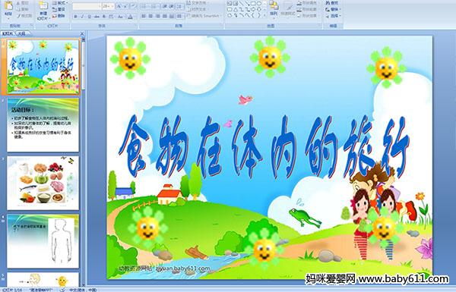Toggle Underline formatting
This screenshot has width=456, height=292.
(x=89, y=17)
